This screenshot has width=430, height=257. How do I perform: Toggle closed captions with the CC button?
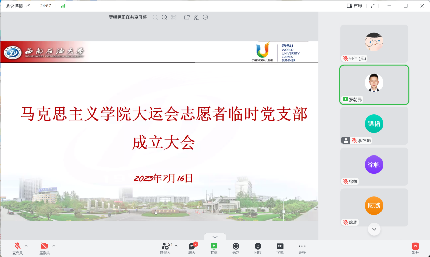(280, 248)
